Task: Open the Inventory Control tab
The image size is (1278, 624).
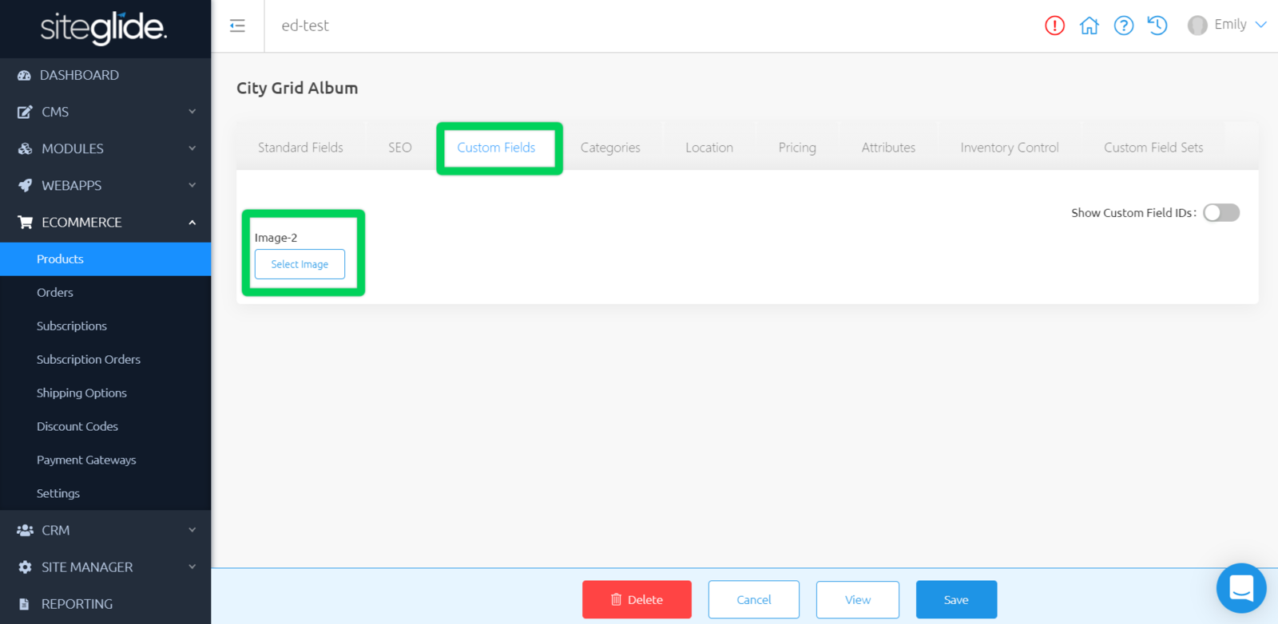Action: pyautogui.click(x=1009, y=148)
